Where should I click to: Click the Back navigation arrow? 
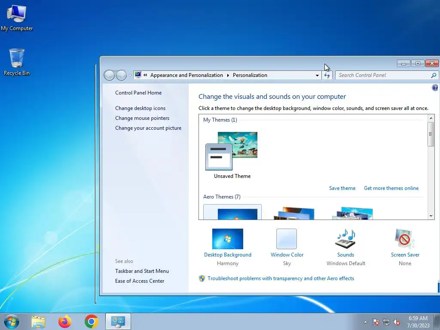(109, 75)
